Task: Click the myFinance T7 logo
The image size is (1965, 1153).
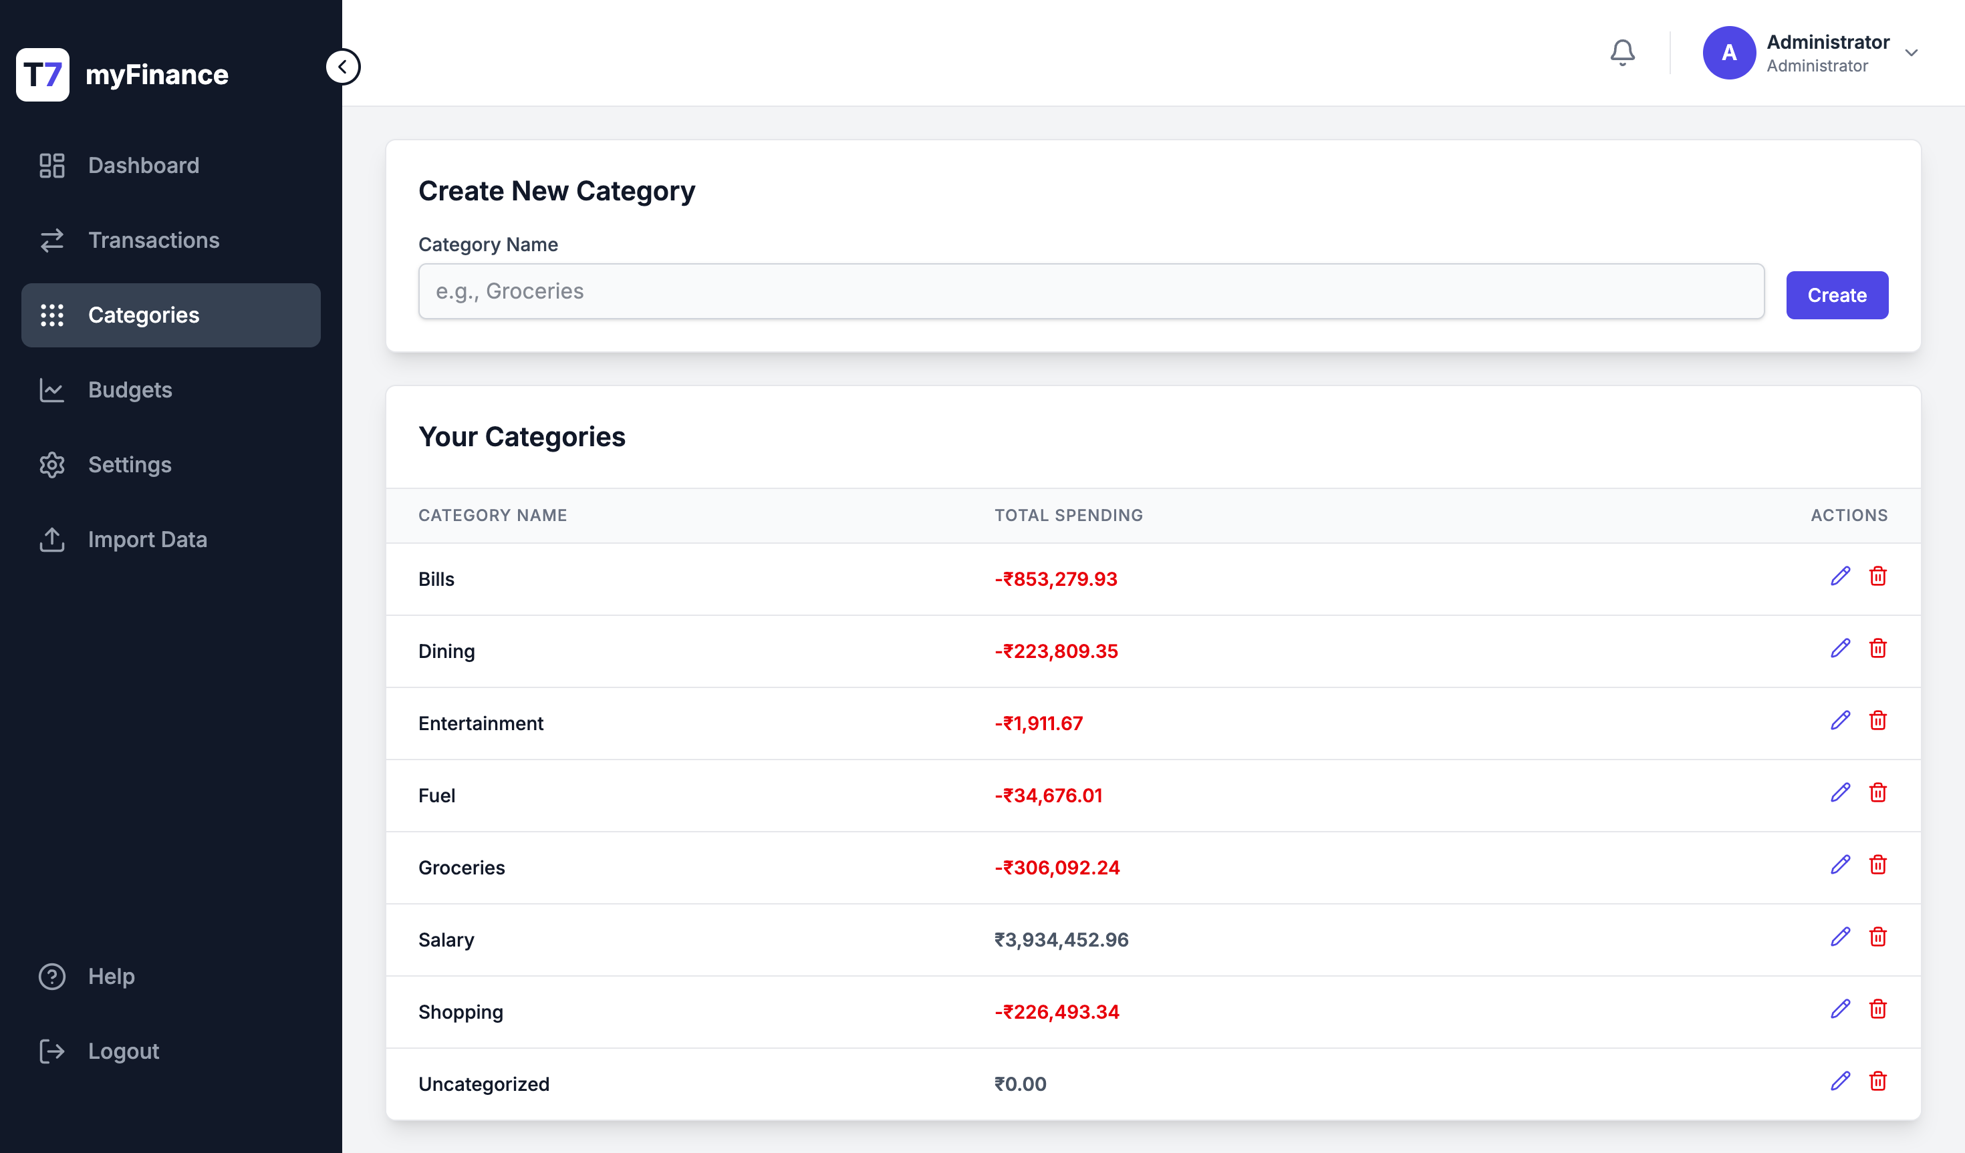Action: [43, 74]
